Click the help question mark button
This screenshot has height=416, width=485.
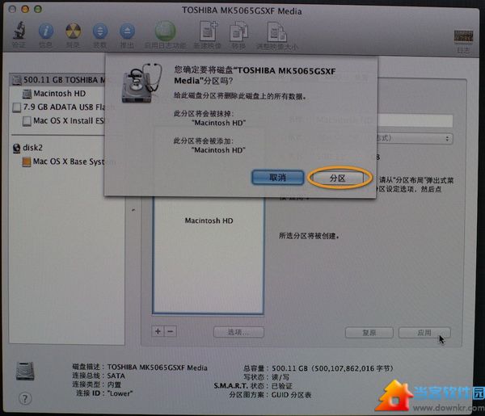click(x=25, y=399)
